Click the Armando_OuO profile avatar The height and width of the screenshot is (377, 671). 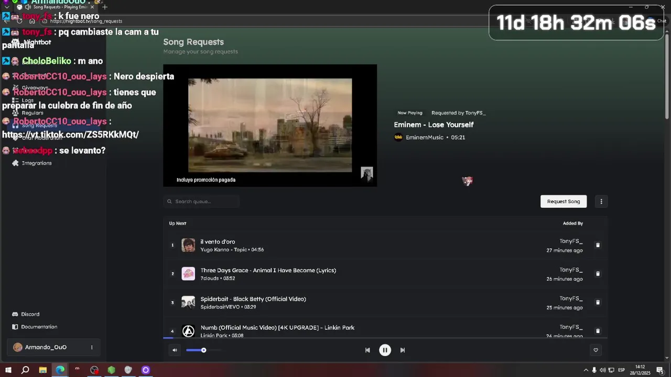pyautogui.click(x=18, y=347)
